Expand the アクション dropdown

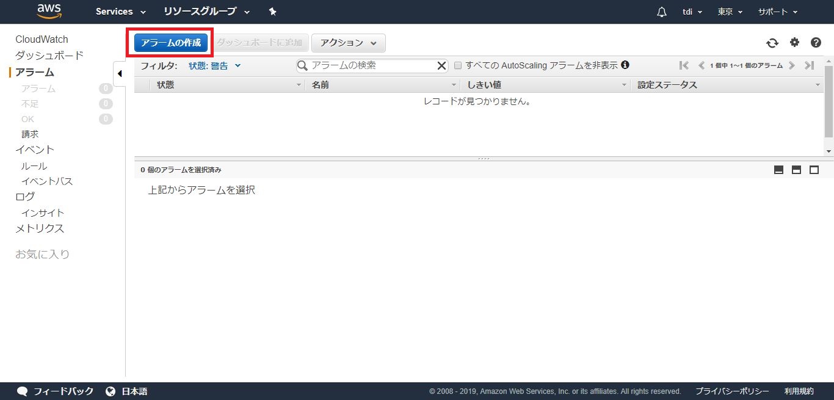pos(348,43)
